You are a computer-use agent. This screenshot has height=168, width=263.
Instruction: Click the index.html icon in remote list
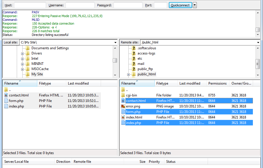point(123,117)
